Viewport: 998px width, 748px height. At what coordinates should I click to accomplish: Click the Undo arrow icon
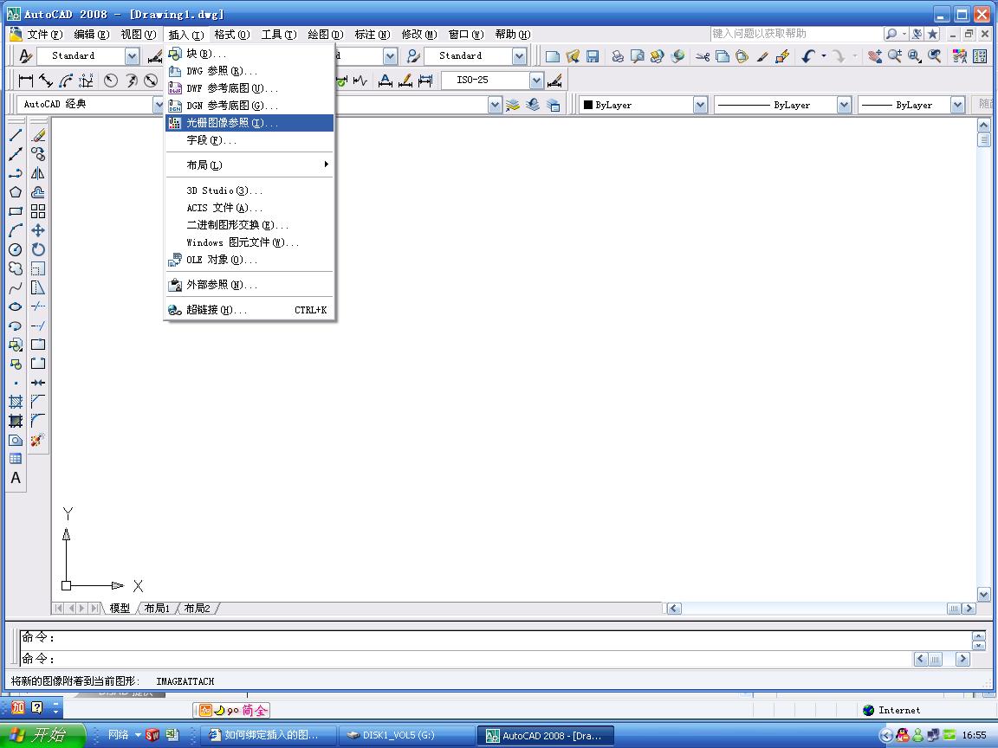pyautogui.click(x=808, y=56)
